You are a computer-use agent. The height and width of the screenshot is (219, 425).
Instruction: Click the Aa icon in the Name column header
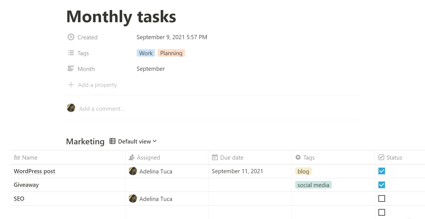coord(17,157)
